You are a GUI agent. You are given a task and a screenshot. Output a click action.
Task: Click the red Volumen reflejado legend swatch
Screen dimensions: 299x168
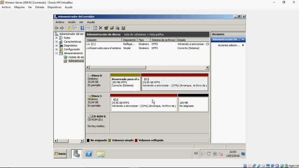[x=136, y=140]
